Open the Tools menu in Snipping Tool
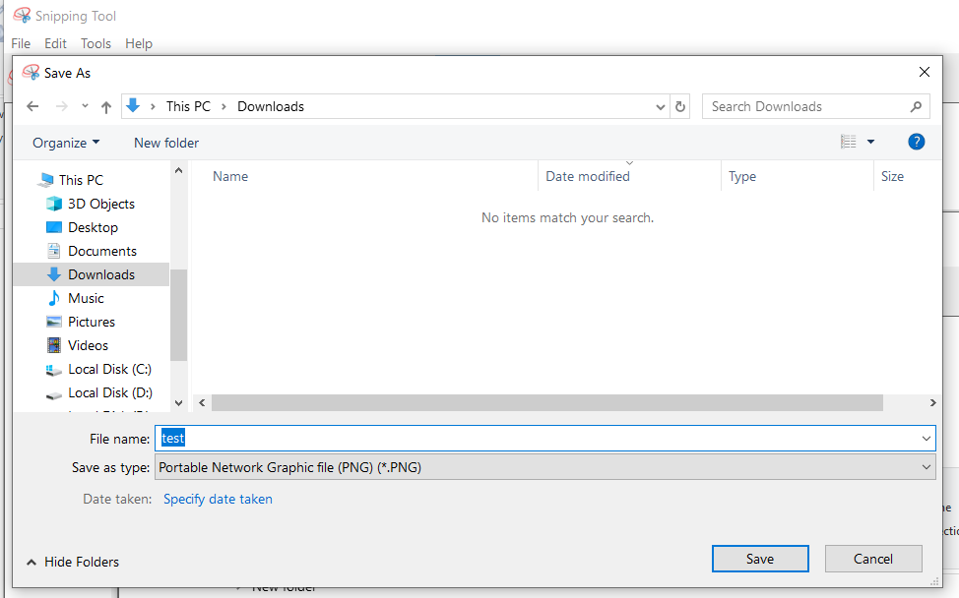959x598 pixels. 96,43
